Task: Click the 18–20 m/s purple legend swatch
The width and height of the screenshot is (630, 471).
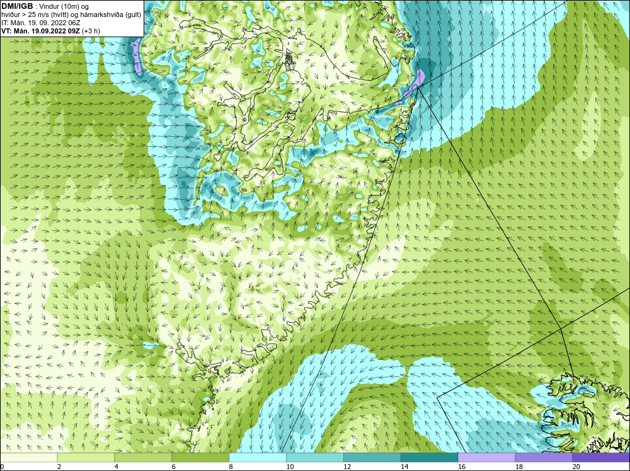Action: [544, 457]
